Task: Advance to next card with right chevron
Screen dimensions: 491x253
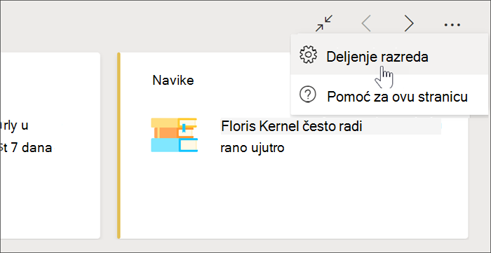Action: point(409,23)
